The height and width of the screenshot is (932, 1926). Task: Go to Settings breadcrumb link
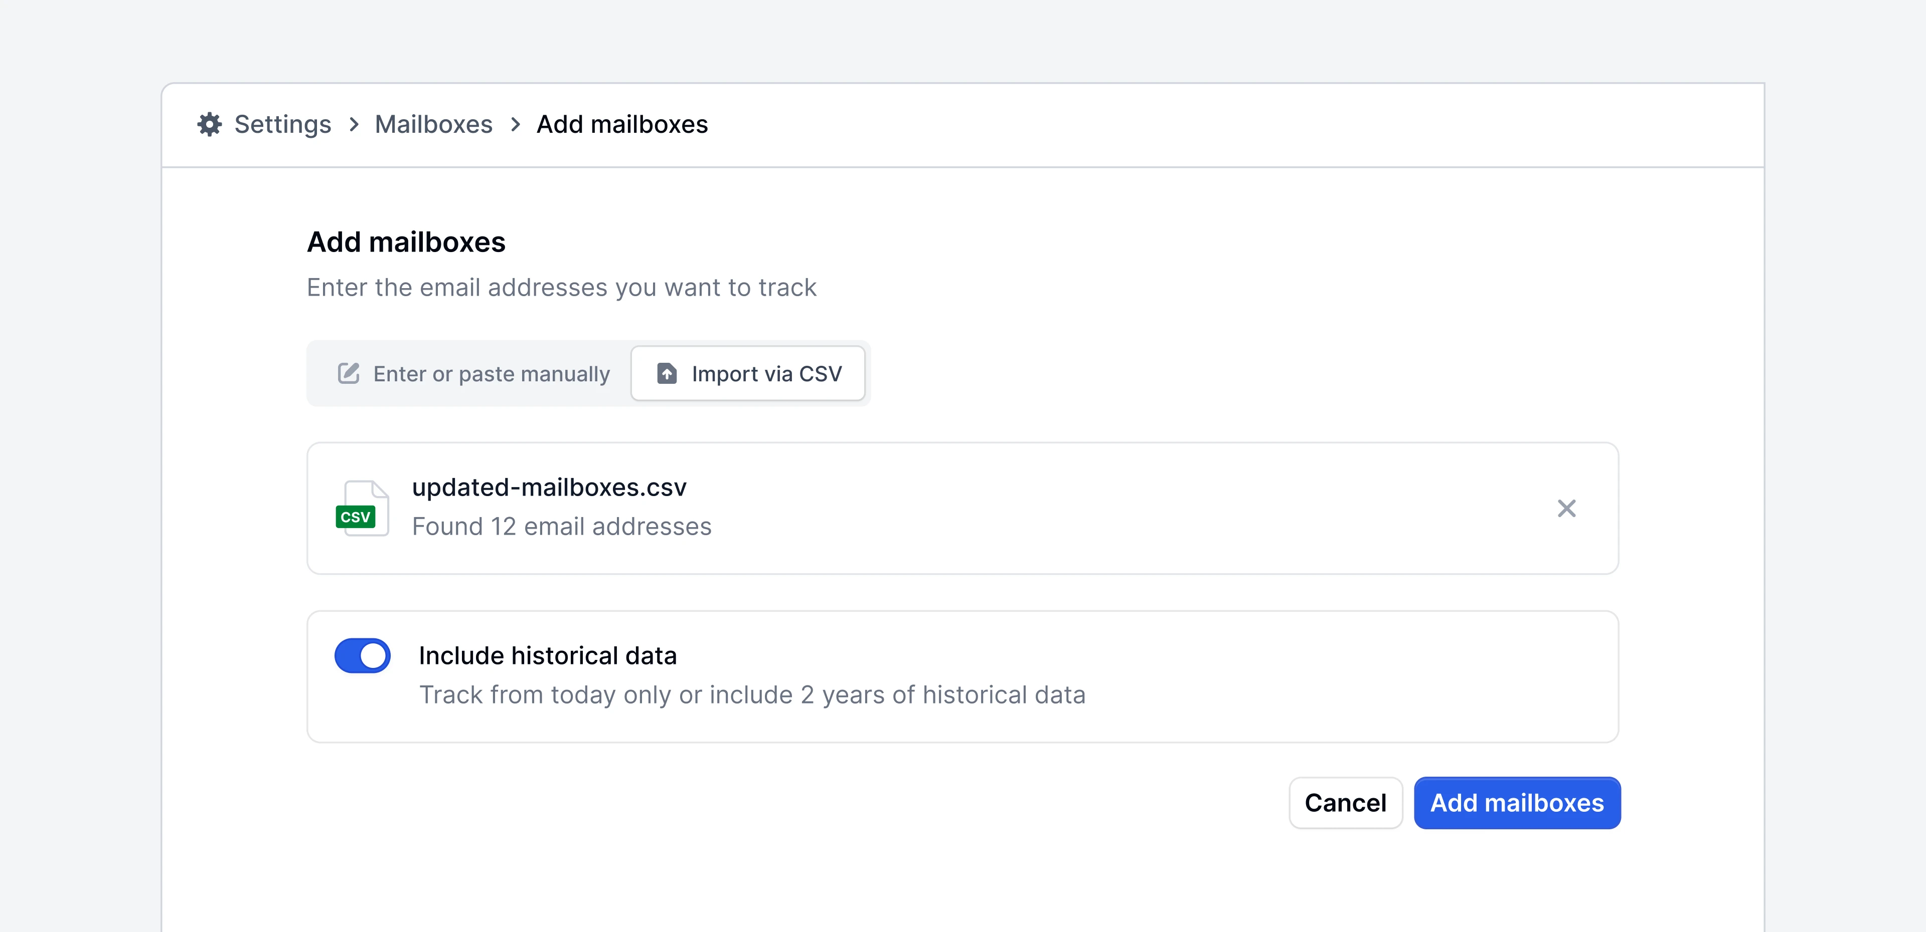282,124
